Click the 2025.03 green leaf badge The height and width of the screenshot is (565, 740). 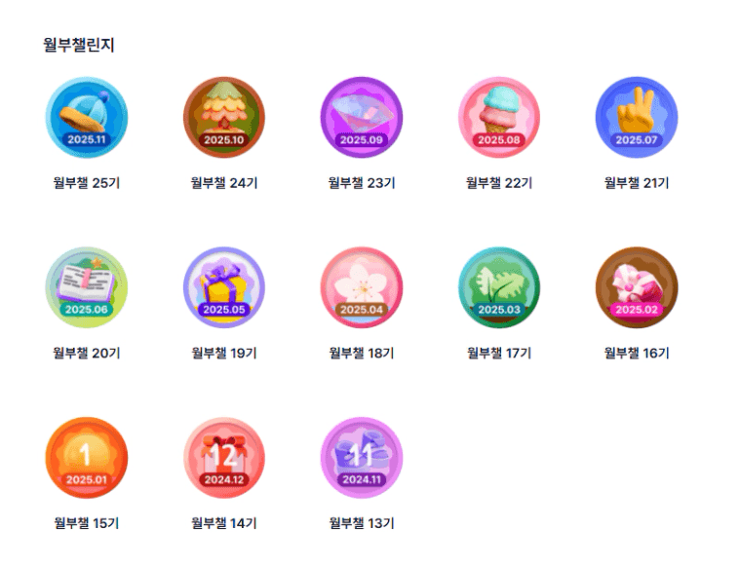click(x=499, y=287)
